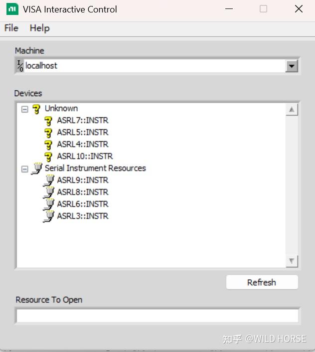Open the File menu
The height and width of the screenshot is (352, 315).
pos(11,28)
